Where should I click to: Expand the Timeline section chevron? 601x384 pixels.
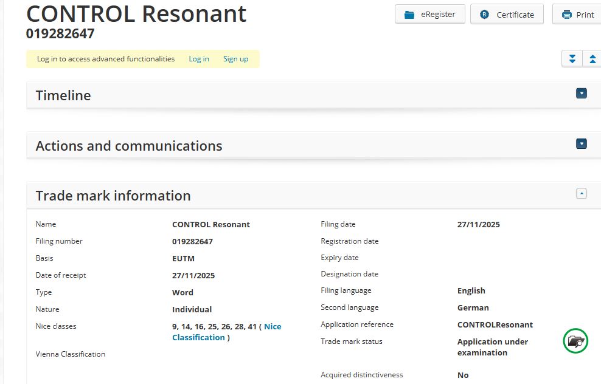(582, 93)
